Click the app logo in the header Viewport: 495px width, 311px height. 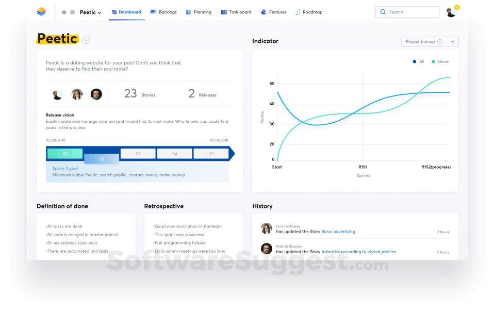(41, 12)
